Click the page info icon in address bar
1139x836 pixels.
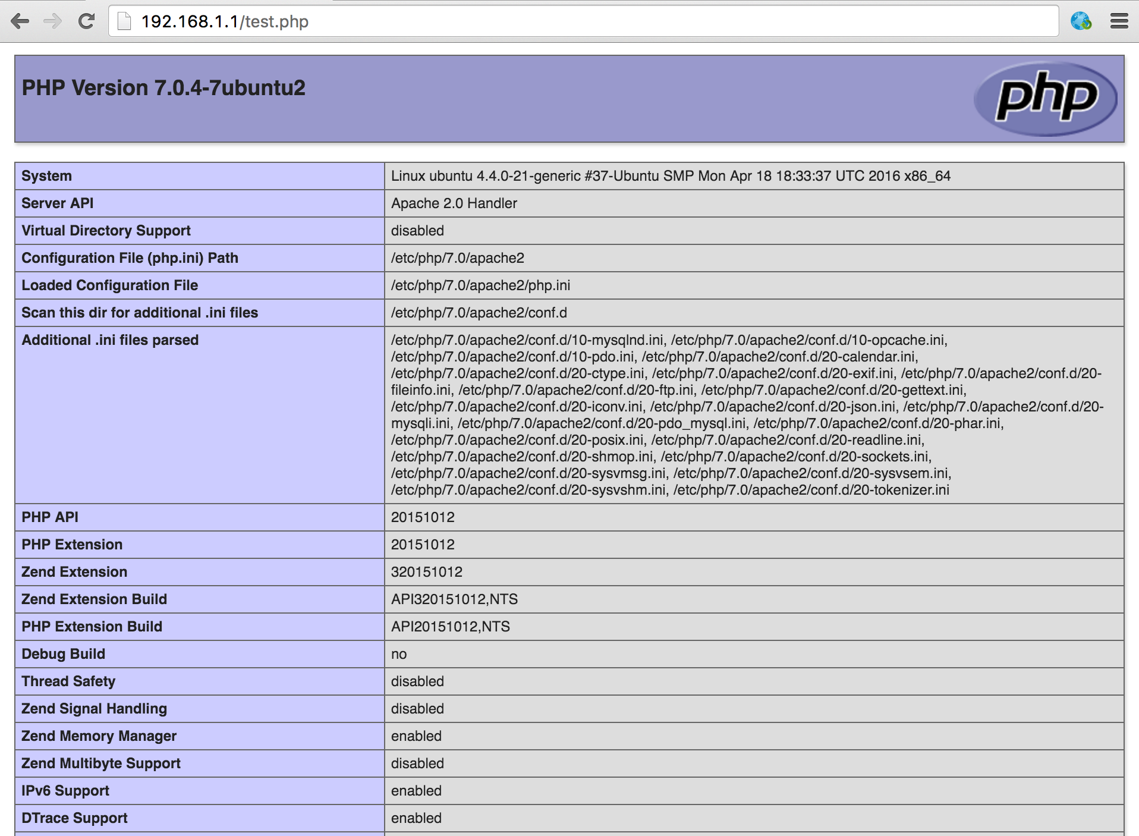(x=124, y=21)
